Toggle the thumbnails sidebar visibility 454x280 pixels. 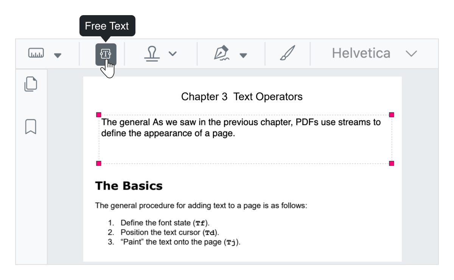30,84
